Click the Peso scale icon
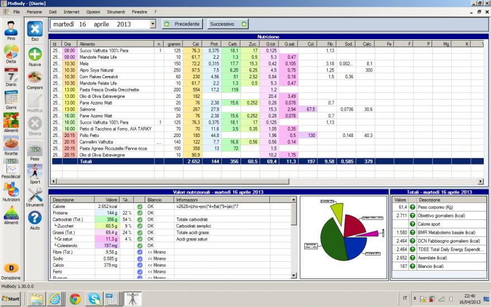This screenshot has height=307, width=491. coord(35,151)
